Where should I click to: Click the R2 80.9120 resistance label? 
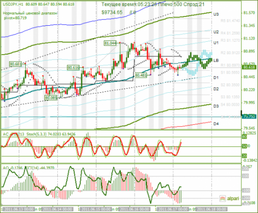(230, 53)
